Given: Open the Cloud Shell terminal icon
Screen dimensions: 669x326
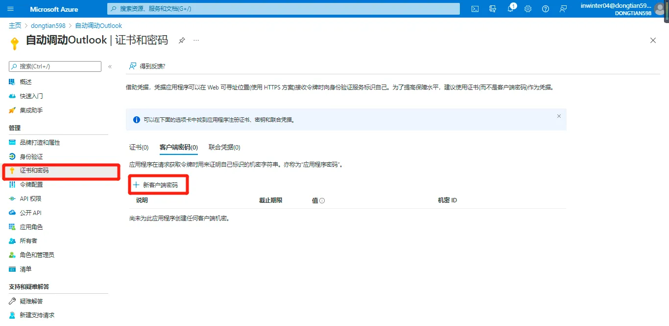Looking at the screenshot, I should (474, 8).
